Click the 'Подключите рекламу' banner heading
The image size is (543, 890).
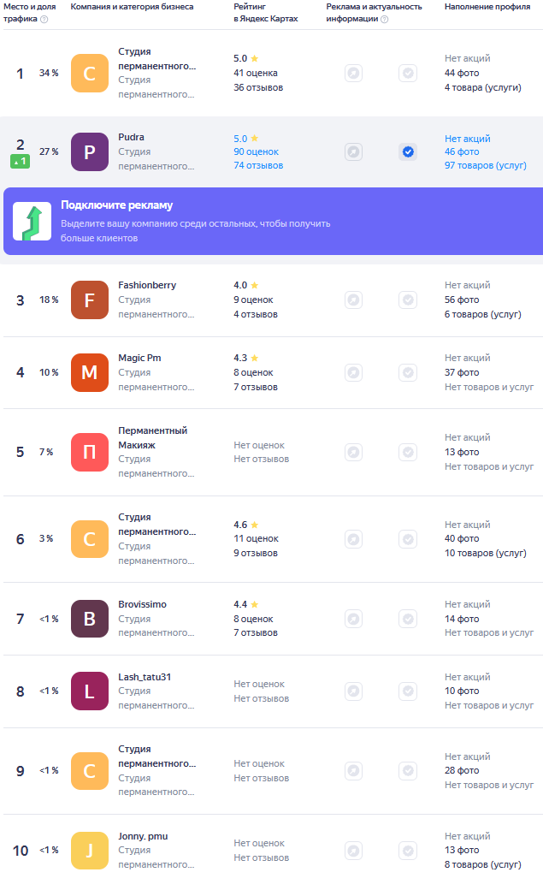point(117,205)
